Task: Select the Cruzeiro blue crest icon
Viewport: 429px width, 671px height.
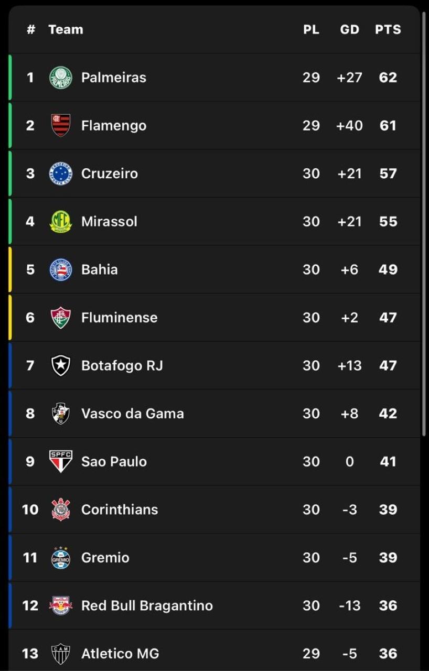Action: tap(60, 174)
